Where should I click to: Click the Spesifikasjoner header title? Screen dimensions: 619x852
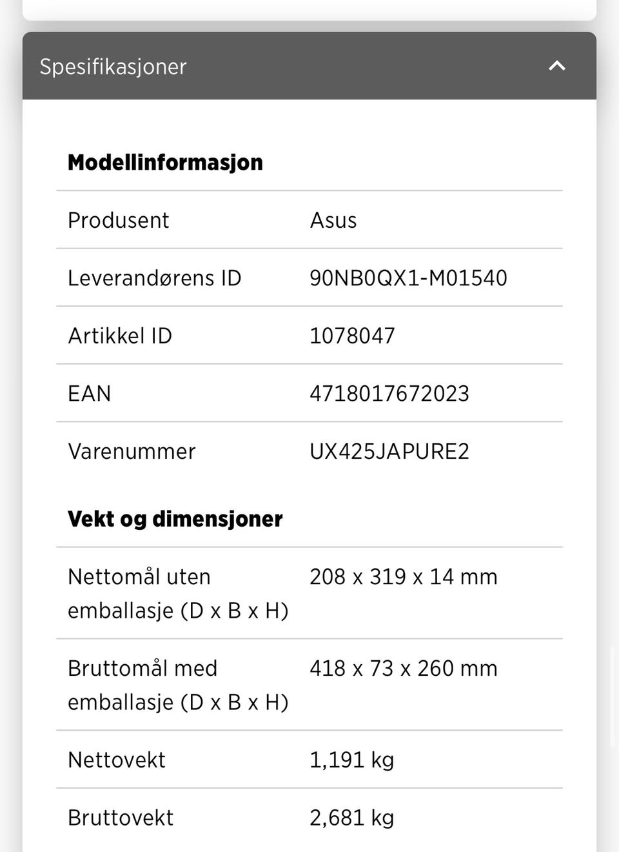click(x=113, y=66)
